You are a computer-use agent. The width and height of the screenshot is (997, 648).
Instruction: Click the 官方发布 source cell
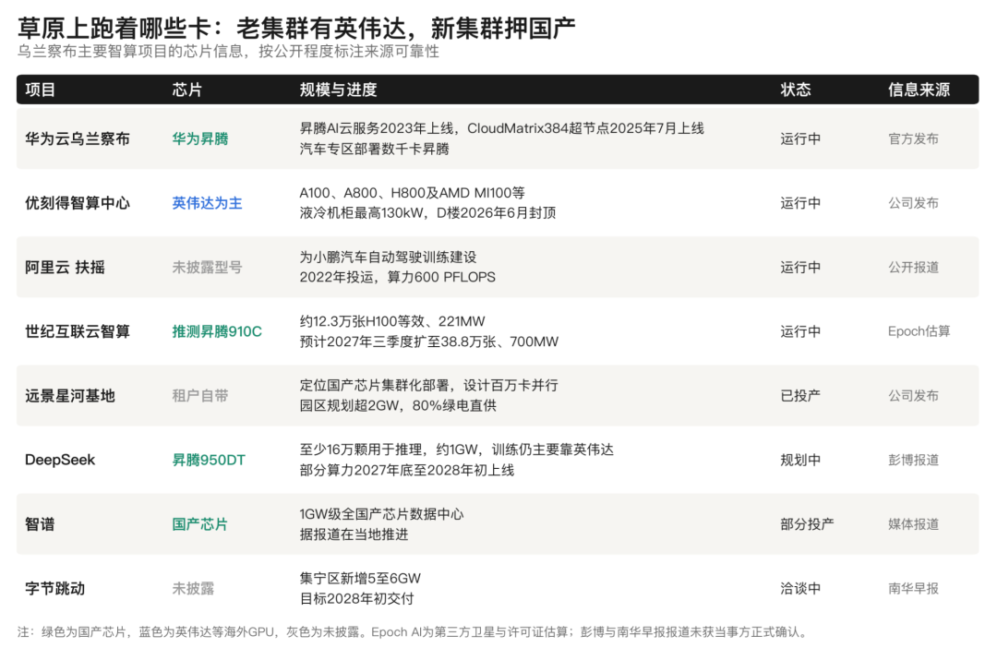pyautogui.click(x=913, y=138)
